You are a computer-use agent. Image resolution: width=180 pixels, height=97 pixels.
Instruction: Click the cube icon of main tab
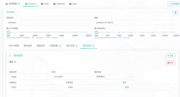70,4
